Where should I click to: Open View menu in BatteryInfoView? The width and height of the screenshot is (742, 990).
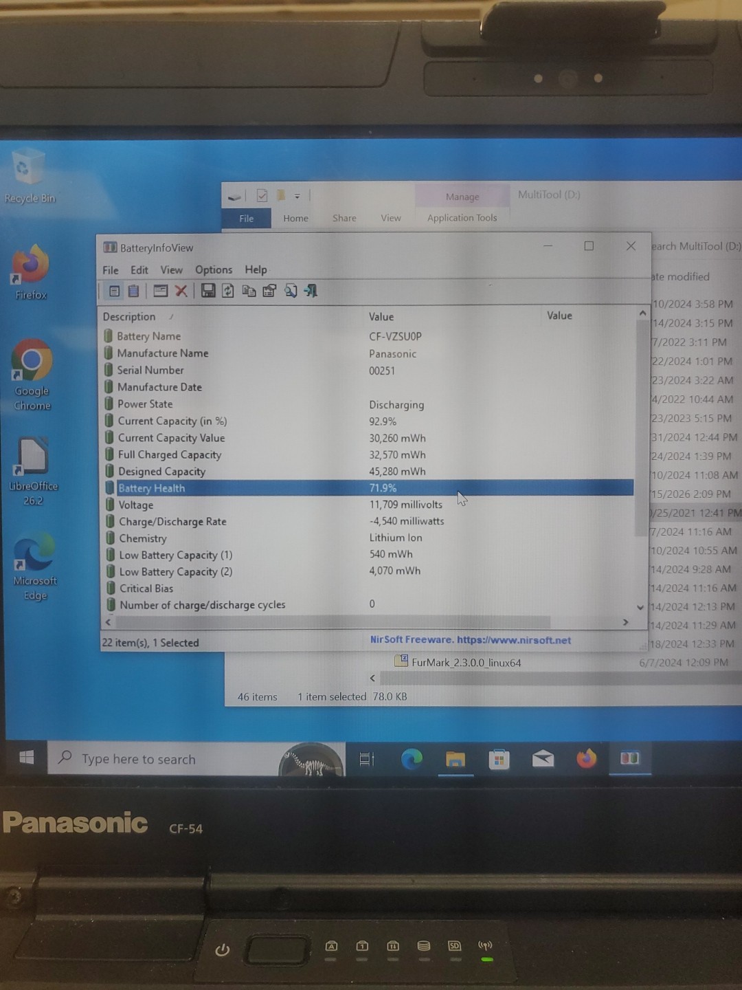coord(172,270)
